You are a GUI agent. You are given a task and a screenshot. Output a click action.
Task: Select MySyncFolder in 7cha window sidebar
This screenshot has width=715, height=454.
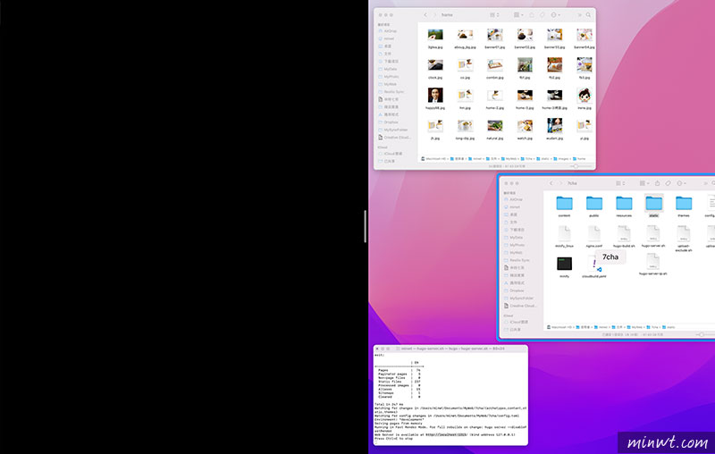coord(518,298)
